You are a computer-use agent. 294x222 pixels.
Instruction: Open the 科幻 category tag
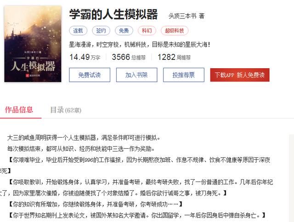(x=147, y=31)
